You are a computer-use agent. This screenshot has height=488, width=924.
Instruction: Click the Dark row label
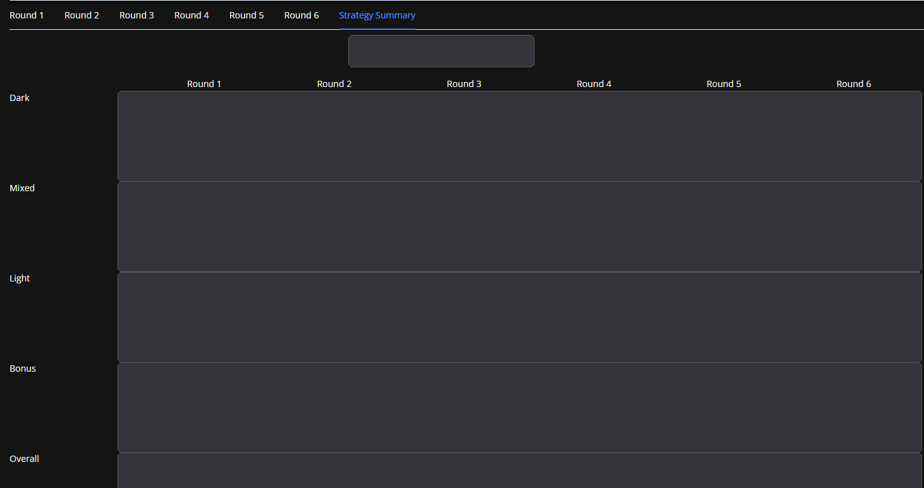20,98
